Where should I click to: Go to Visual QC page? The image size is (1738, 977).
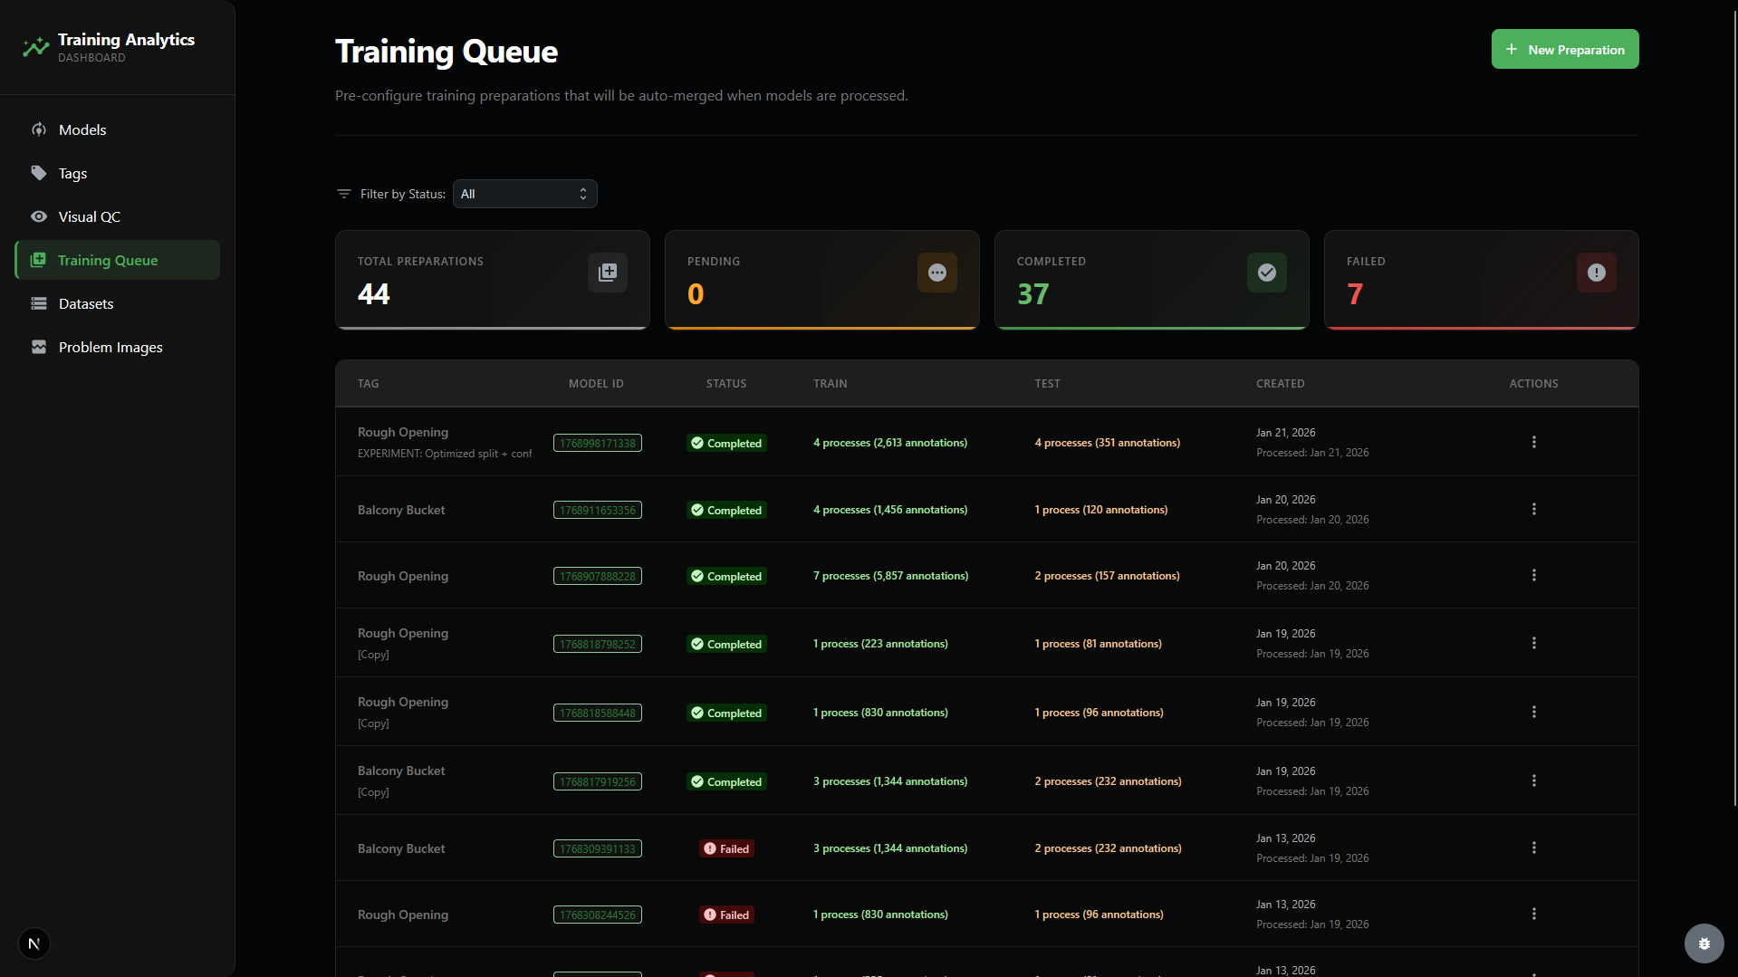pyautogui.click(x=118, y=216)
